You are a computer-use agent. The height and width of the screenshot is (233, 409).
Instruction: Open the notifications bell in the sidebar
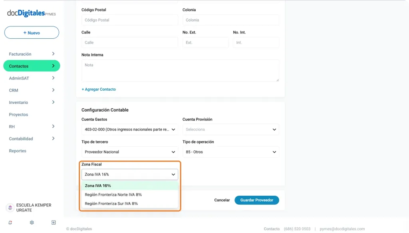[x=10, y=223]
